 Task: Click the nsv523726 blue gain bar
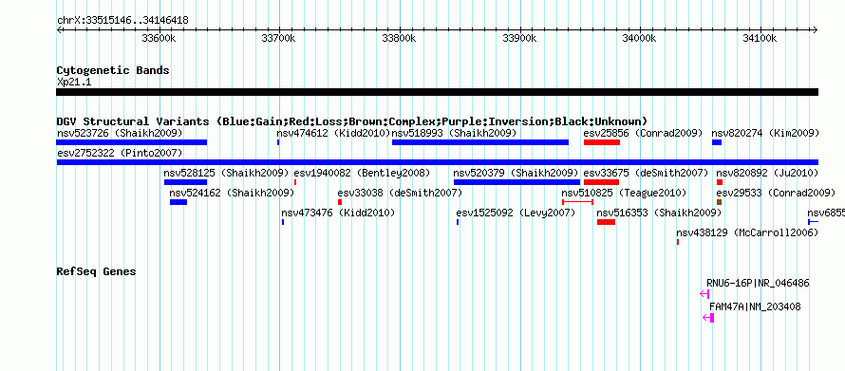point(131,142)
